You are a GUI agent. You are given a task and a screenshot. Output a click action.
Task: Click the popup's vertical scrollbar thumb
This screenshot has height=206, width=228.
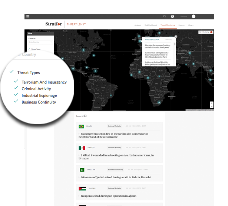click(x=175, y=44)
